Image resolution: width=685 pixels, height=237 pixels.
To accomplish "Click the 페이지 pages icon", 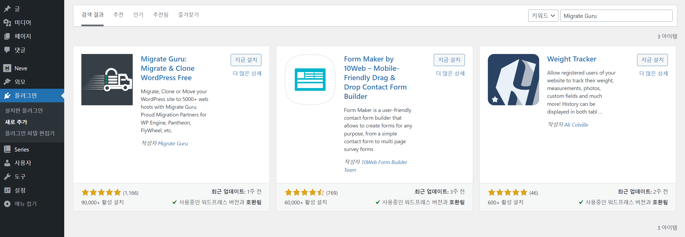I will (7, 36).
